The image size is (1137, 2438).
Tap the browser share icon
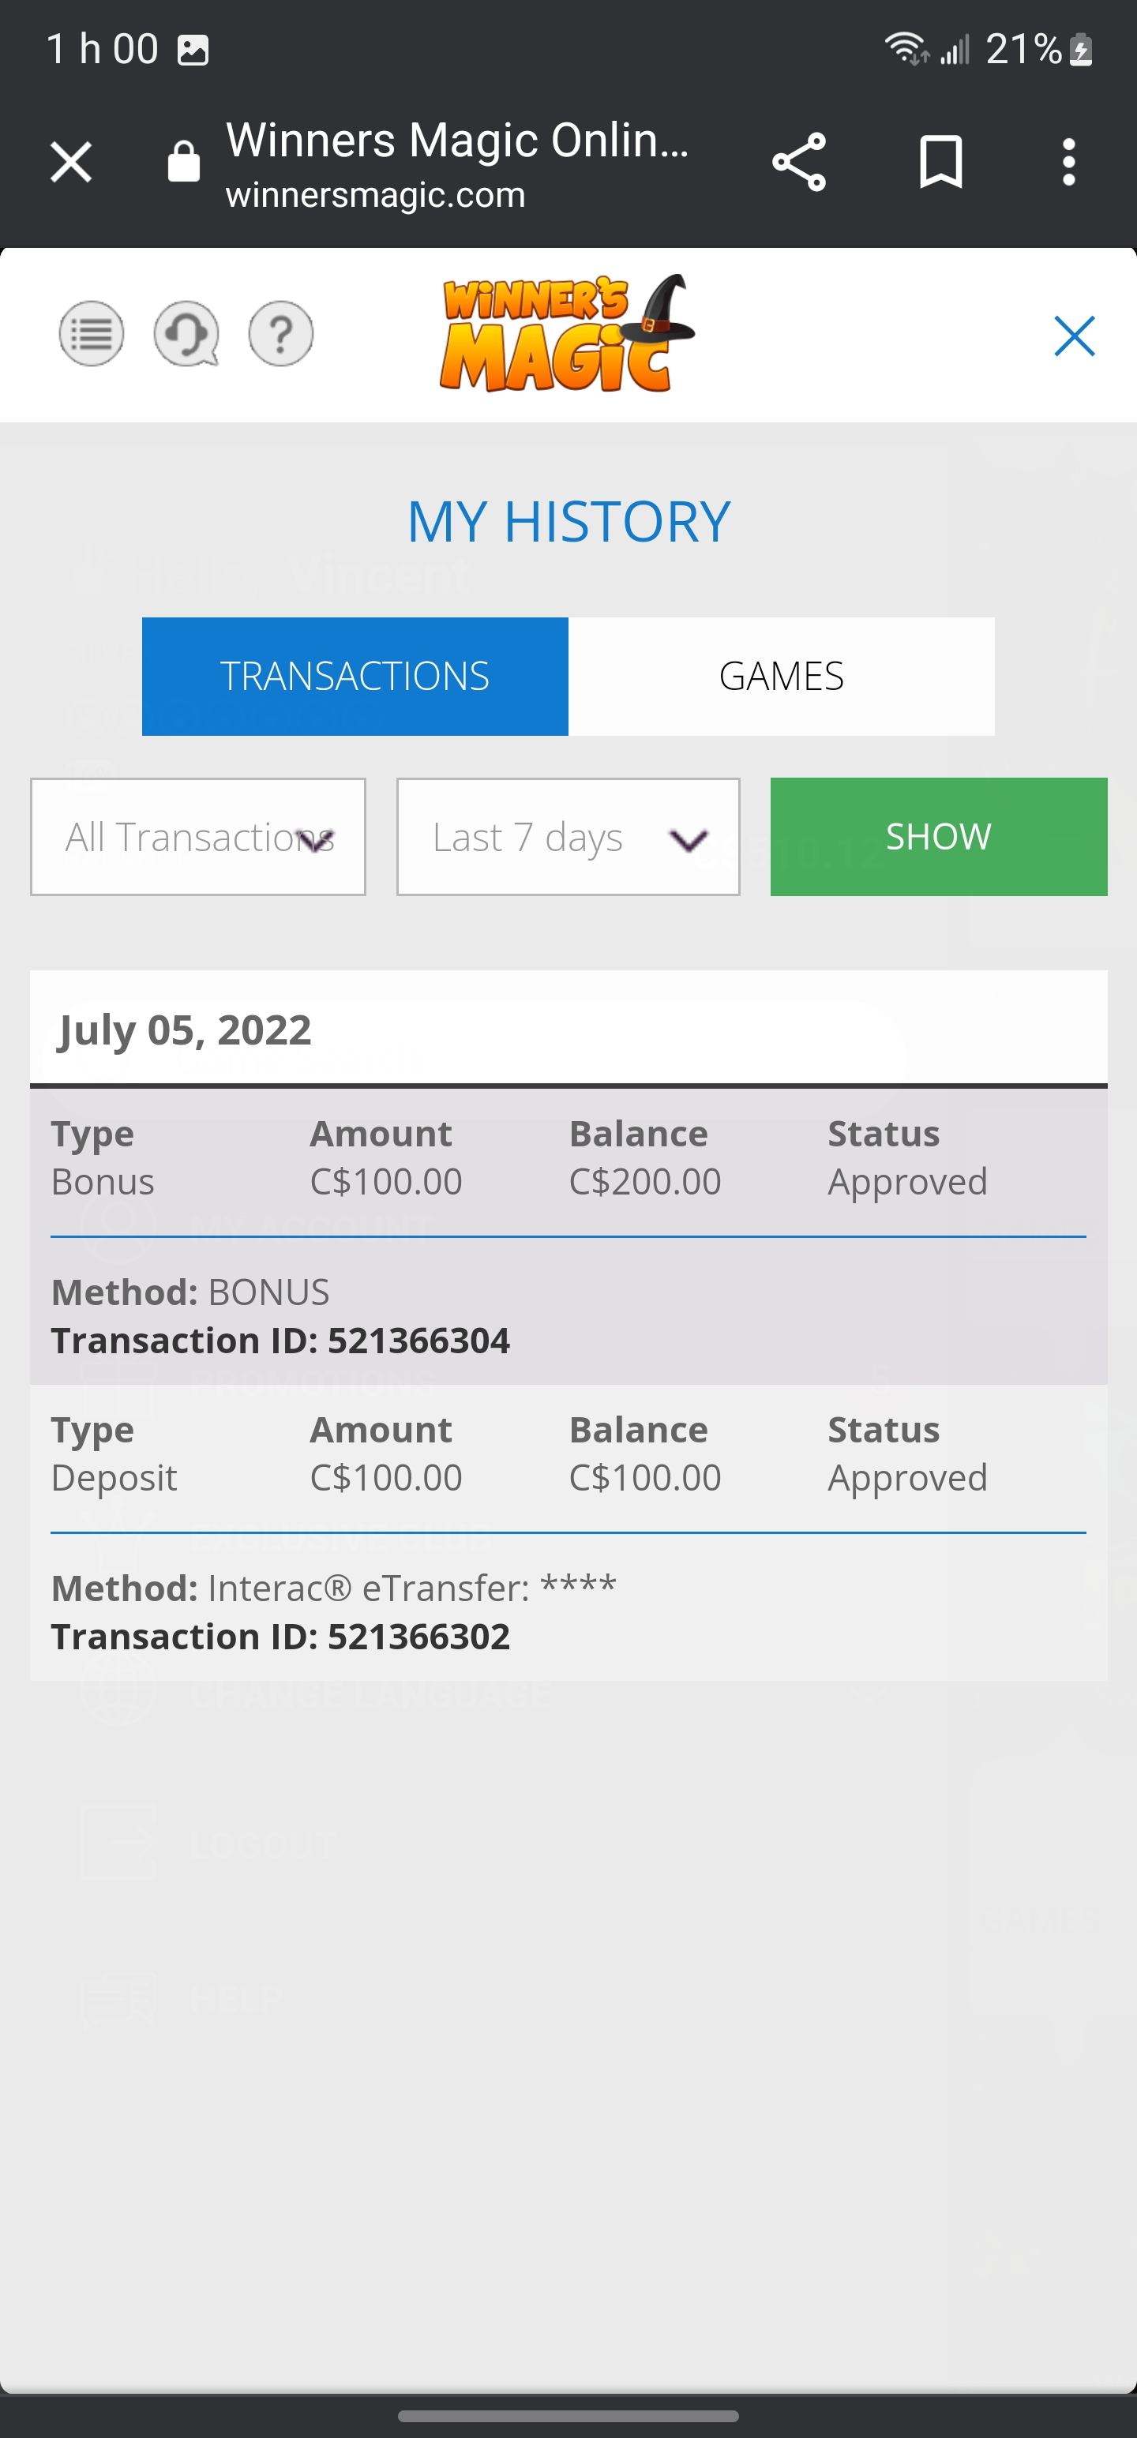coord(799,162)
